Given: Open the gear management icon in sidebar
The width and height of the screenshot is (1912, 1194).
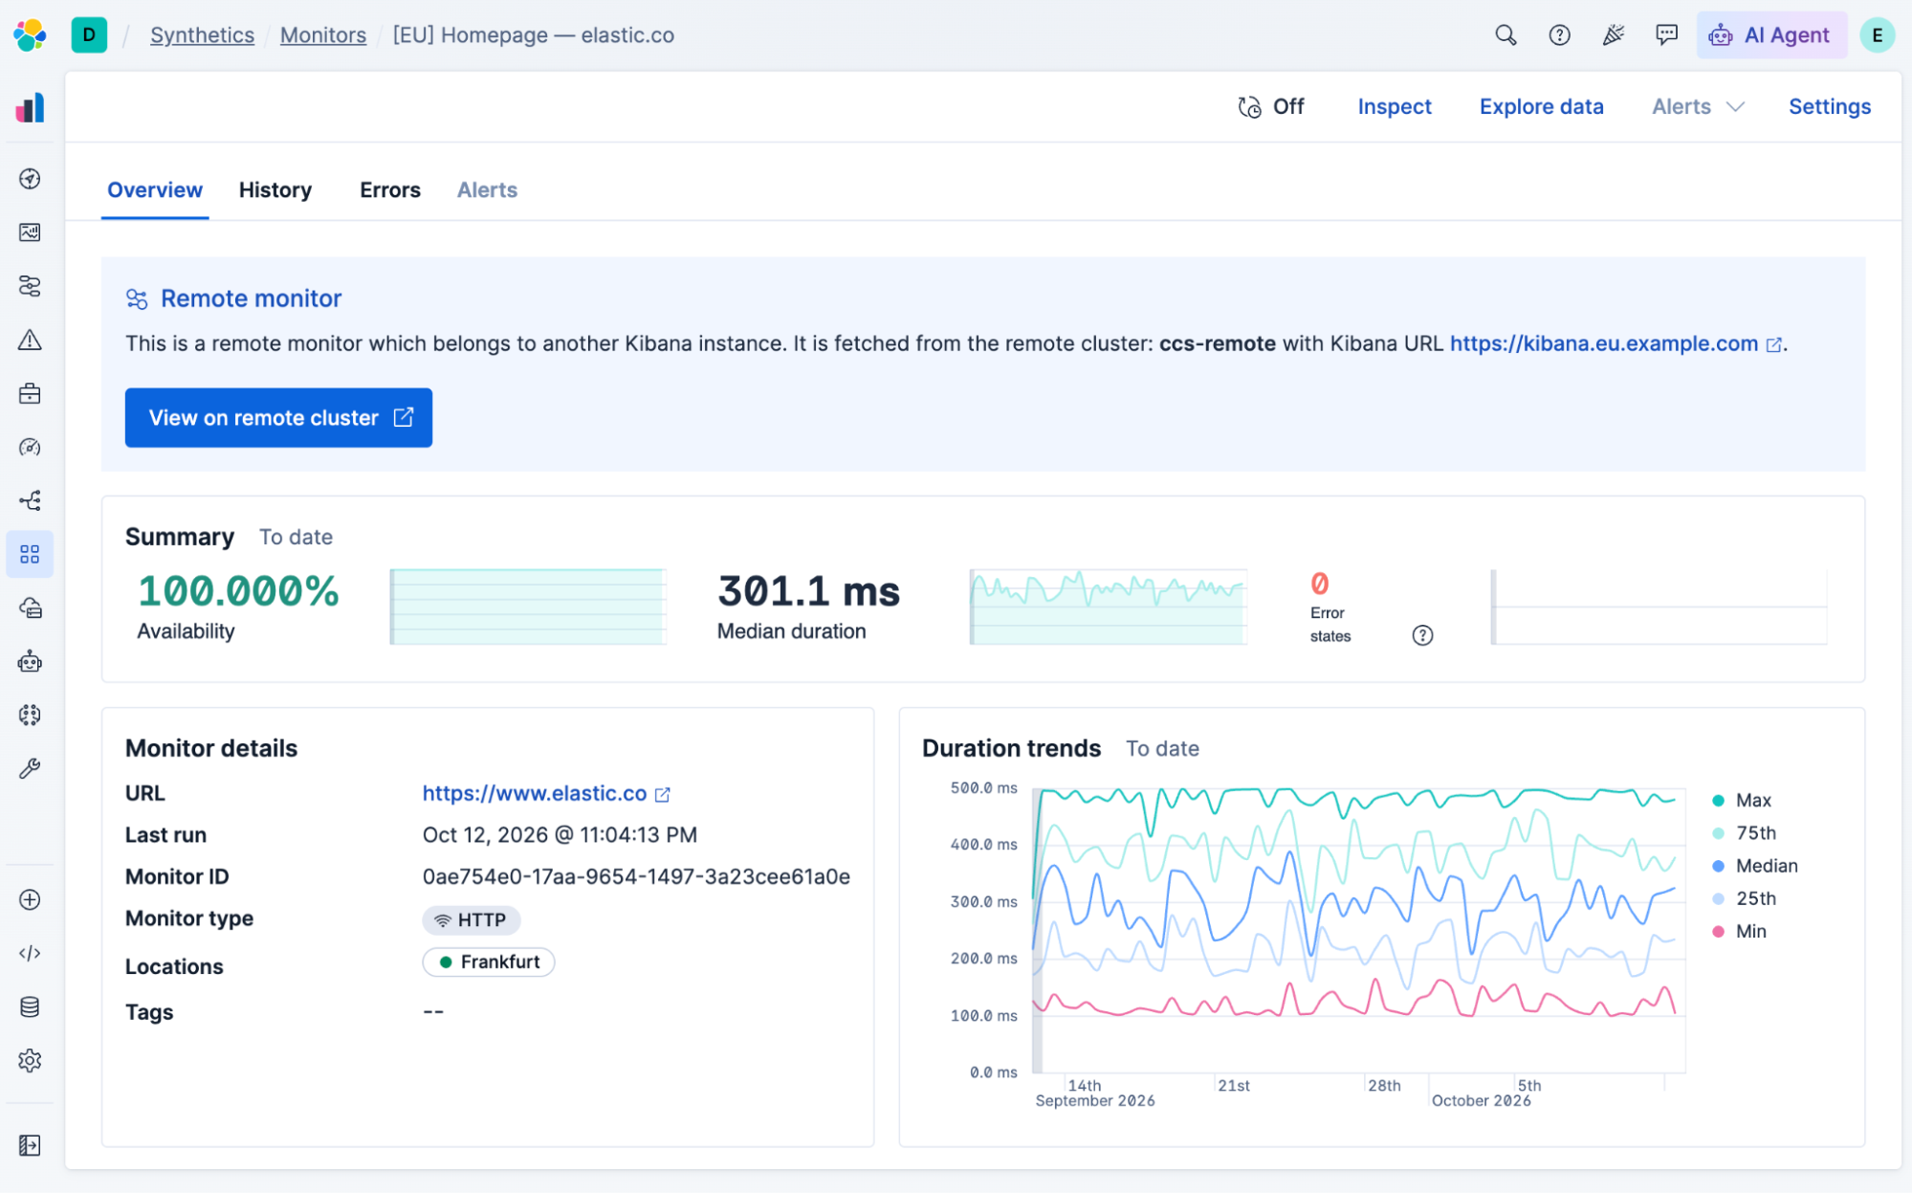Looking at the screenshot, I should (x=30, y=1060).
